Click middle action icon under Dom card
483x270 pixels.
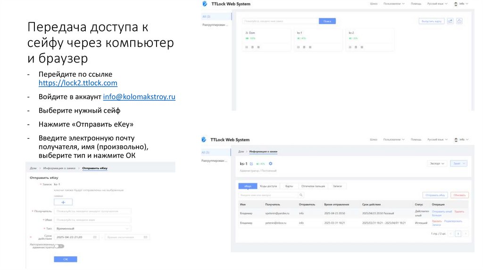252,47
